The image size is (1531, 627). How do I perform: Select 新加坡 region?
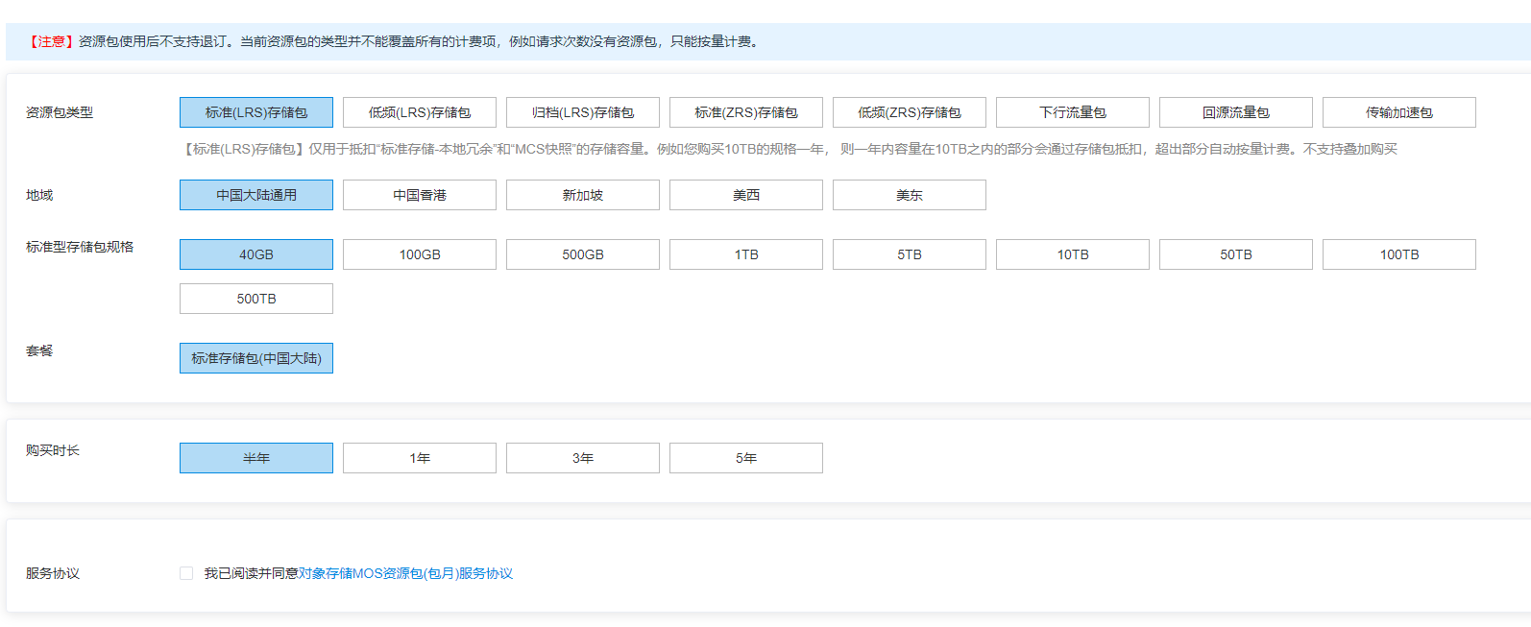click(583, 195)
